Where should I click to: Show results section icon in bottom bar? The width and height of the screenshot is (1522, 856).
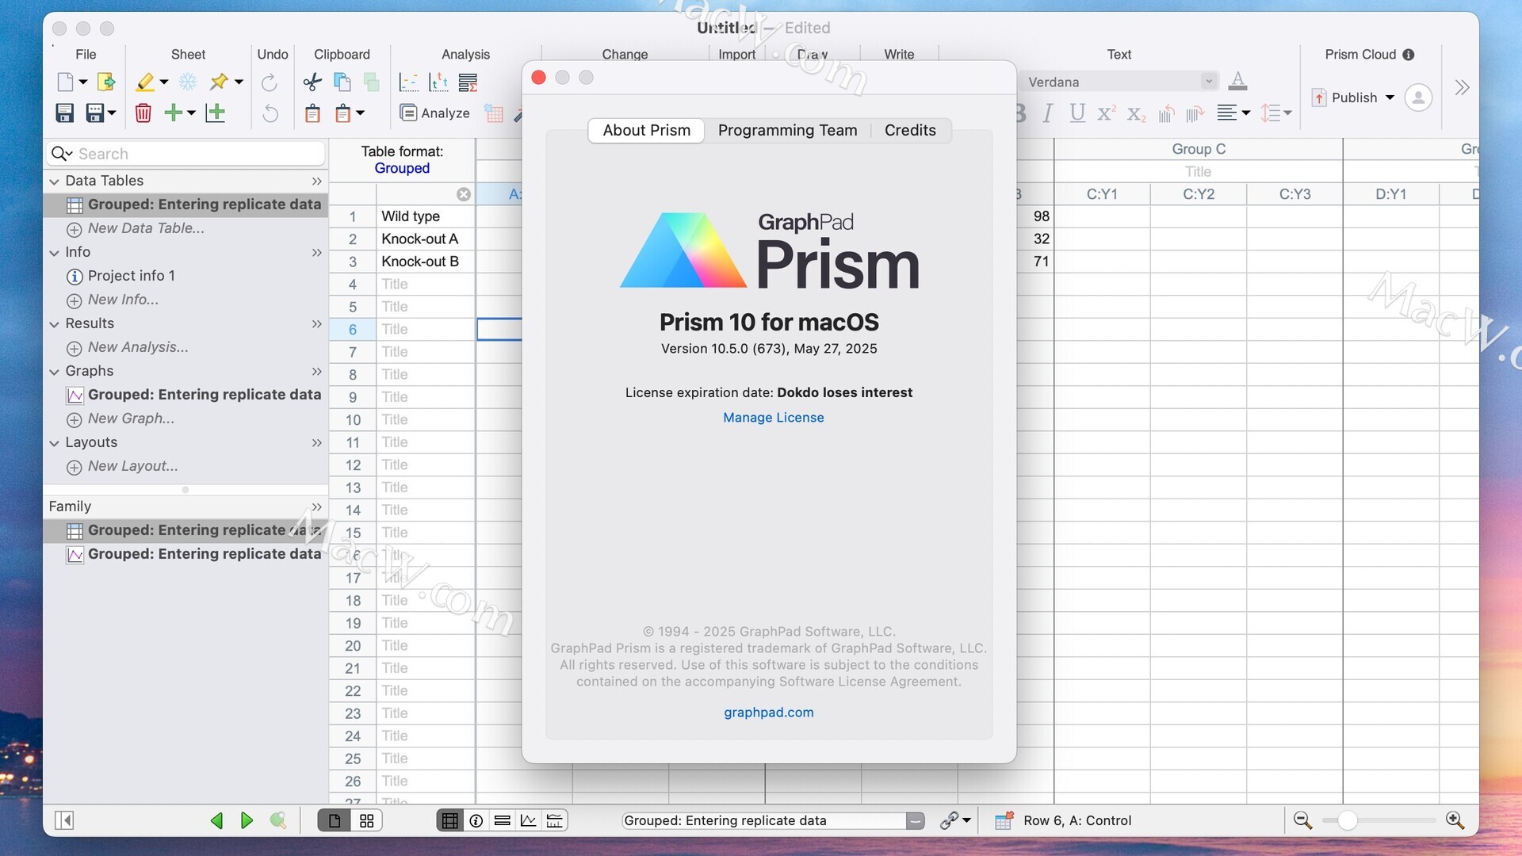502,820
